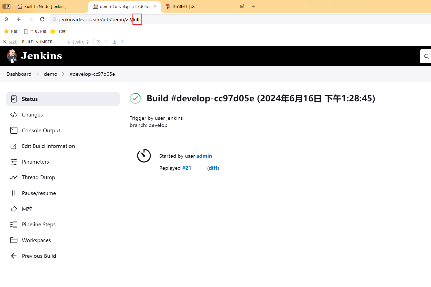Viewport: 431px width, 287px height.
Task: Go to Previous Build
Action: [63, 256]
